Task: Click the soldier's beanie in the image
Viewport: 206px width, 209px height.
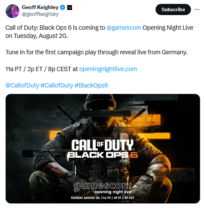Action: tap(100, 102)
